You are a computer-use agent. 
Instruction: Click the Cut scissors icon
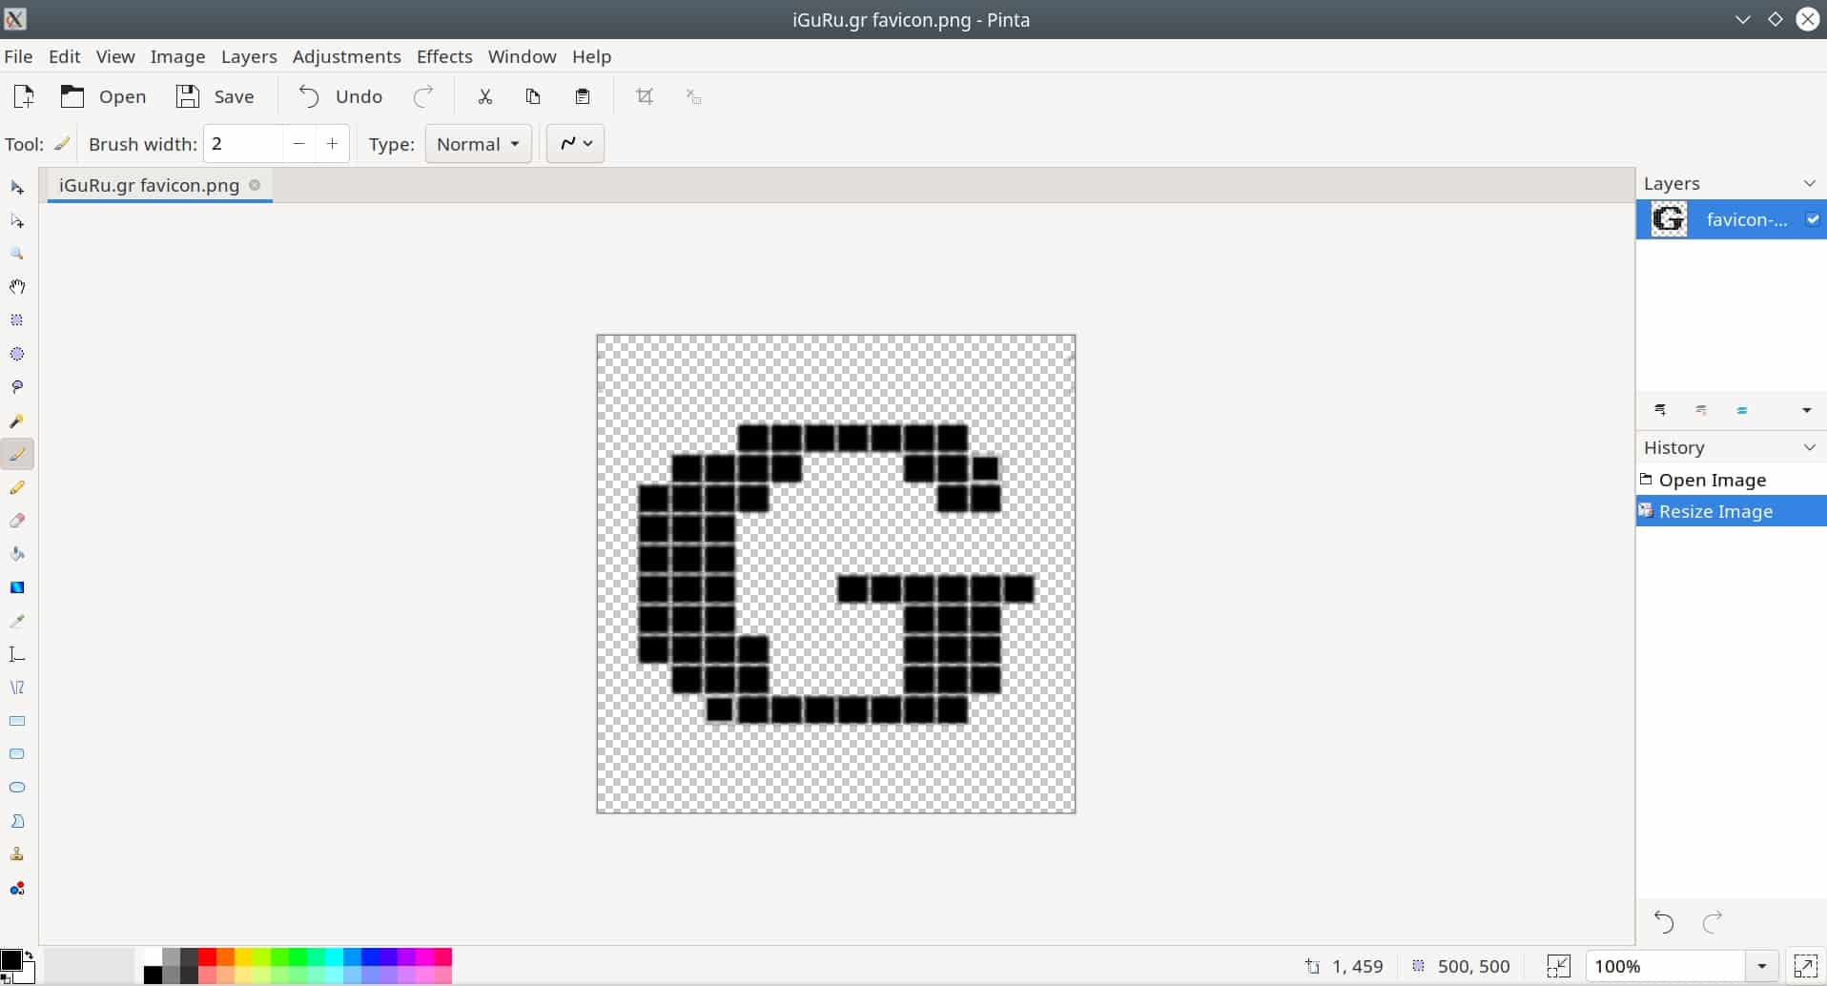pos(485,96)
